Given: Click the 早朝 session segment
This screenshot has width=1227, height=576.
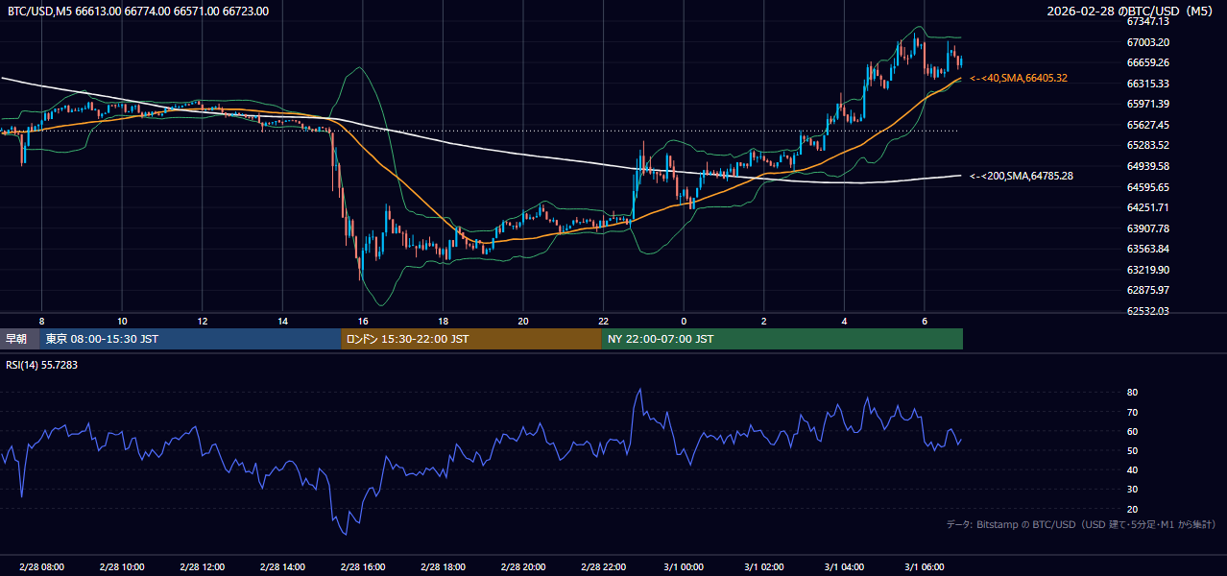Looking at the screenshot, I should click(20, 339).
